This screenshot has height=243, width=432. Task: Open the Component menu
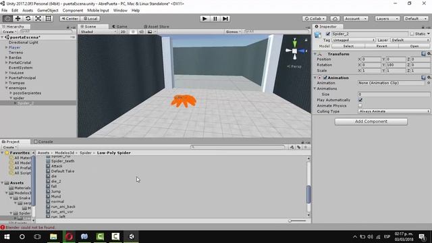(73, 10)
